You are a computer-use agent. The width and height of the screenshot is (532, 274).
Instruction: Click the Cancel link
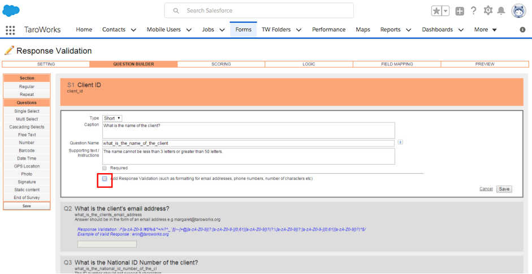[x=486, y=189]
